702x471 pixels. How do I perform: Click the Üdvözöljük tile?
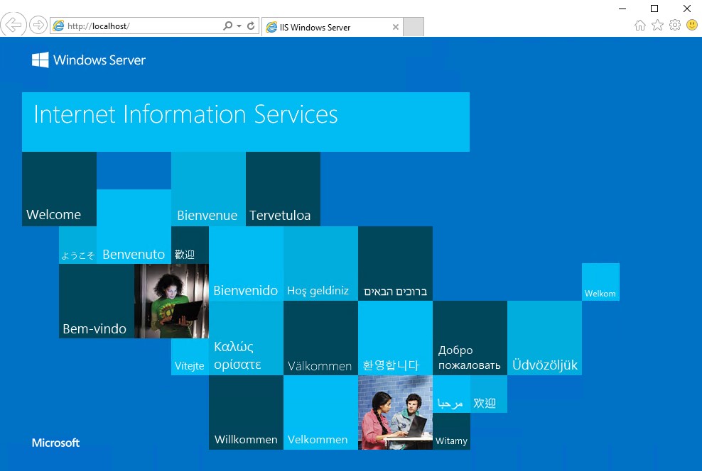[544, 337]
